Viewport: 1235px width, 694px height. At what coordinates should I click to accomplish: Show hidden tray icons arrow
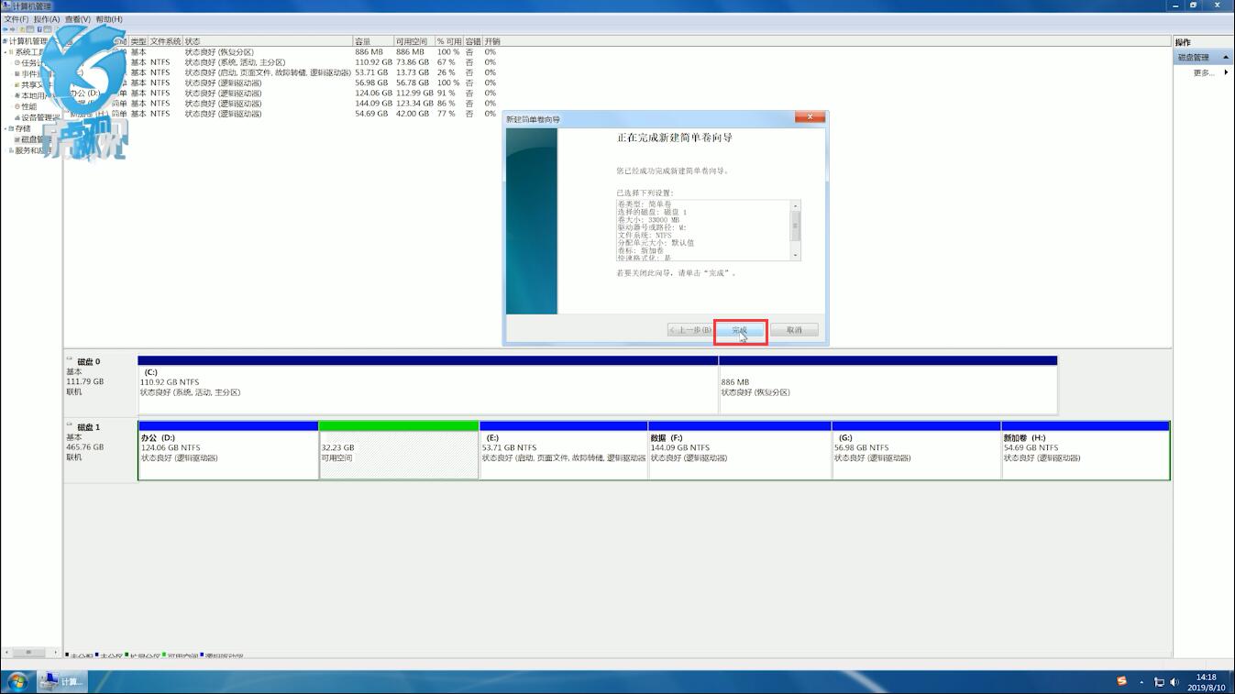(x=1141, y=682)
